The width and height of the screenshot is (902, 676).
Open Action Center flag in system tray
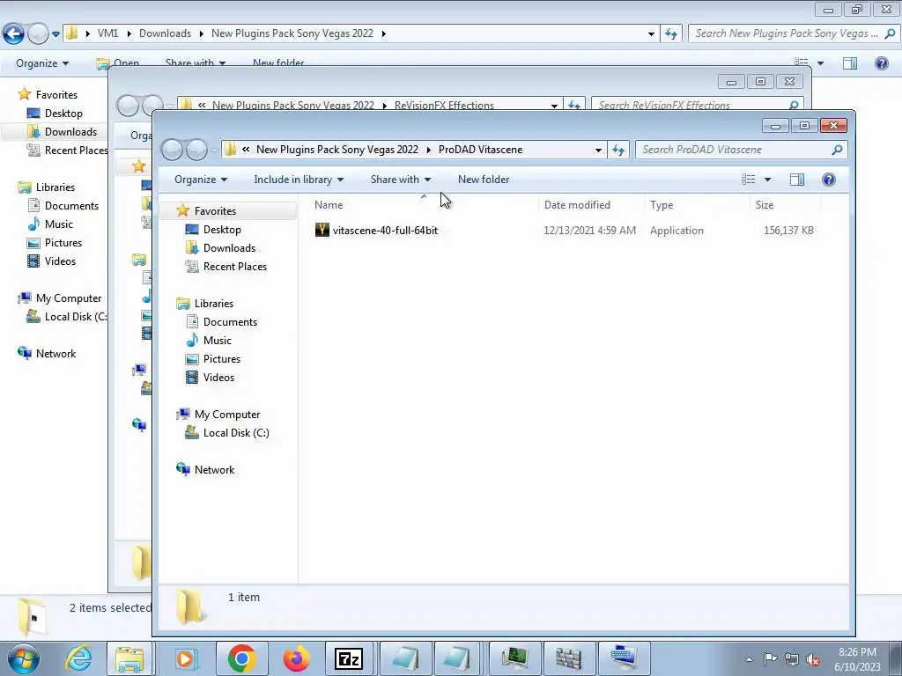770,659
